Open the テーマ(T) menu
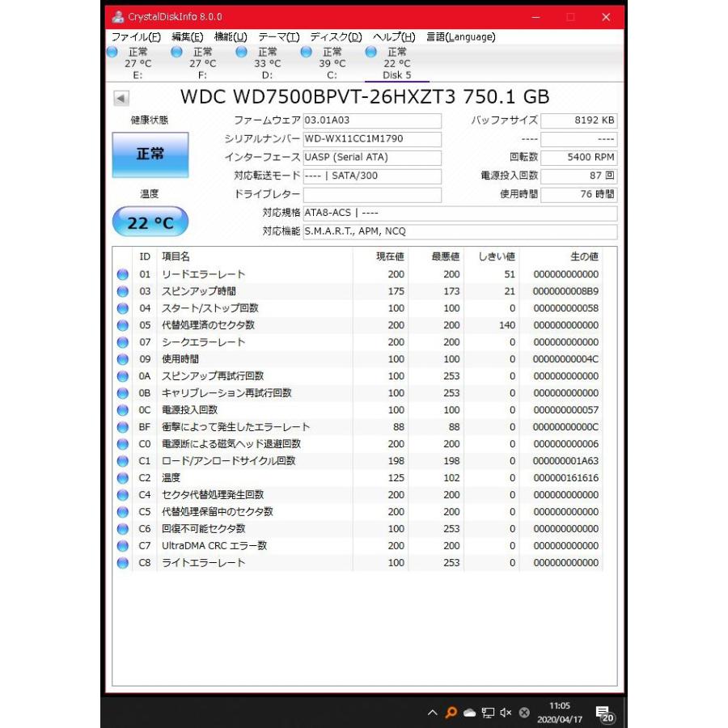Viewport: 728px width, 728px height. pyautogui.click(x=278, y=36)
